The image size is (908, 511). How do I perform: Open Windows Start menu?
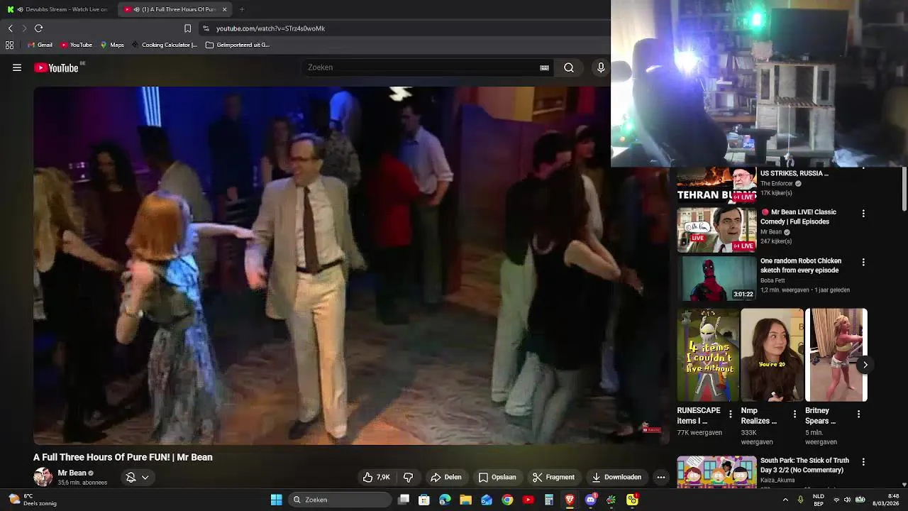pyautogui.click(x=277, y=500)
